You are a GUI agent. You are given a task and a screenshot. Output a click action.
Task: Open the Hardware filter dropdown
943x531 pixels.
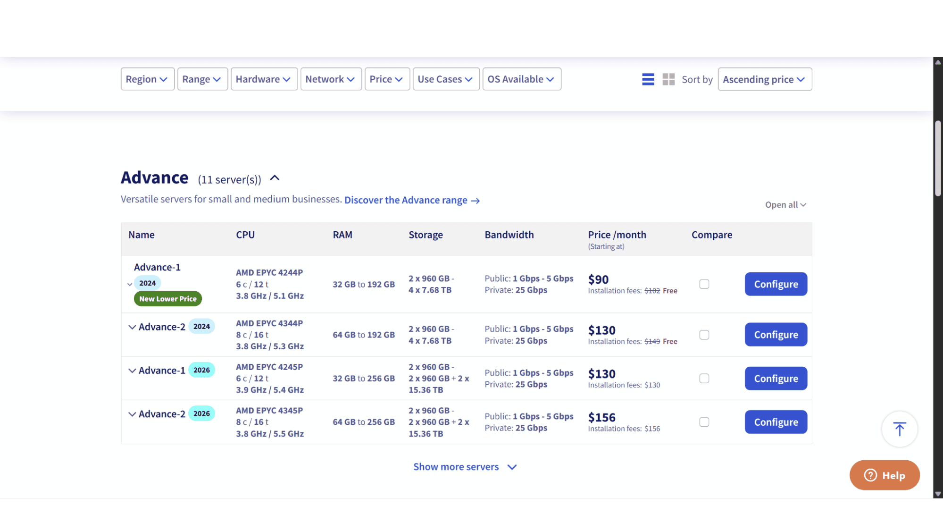coord(264,79)
